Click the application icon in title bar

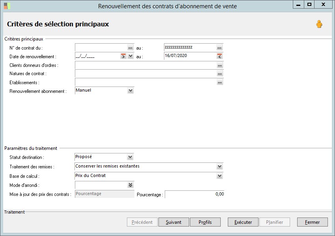coord(7,6)
